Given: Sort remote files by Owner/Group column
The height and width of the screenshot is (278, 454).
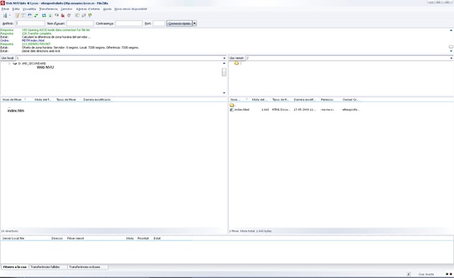Looking at the screenshot, I should point(350,99).
